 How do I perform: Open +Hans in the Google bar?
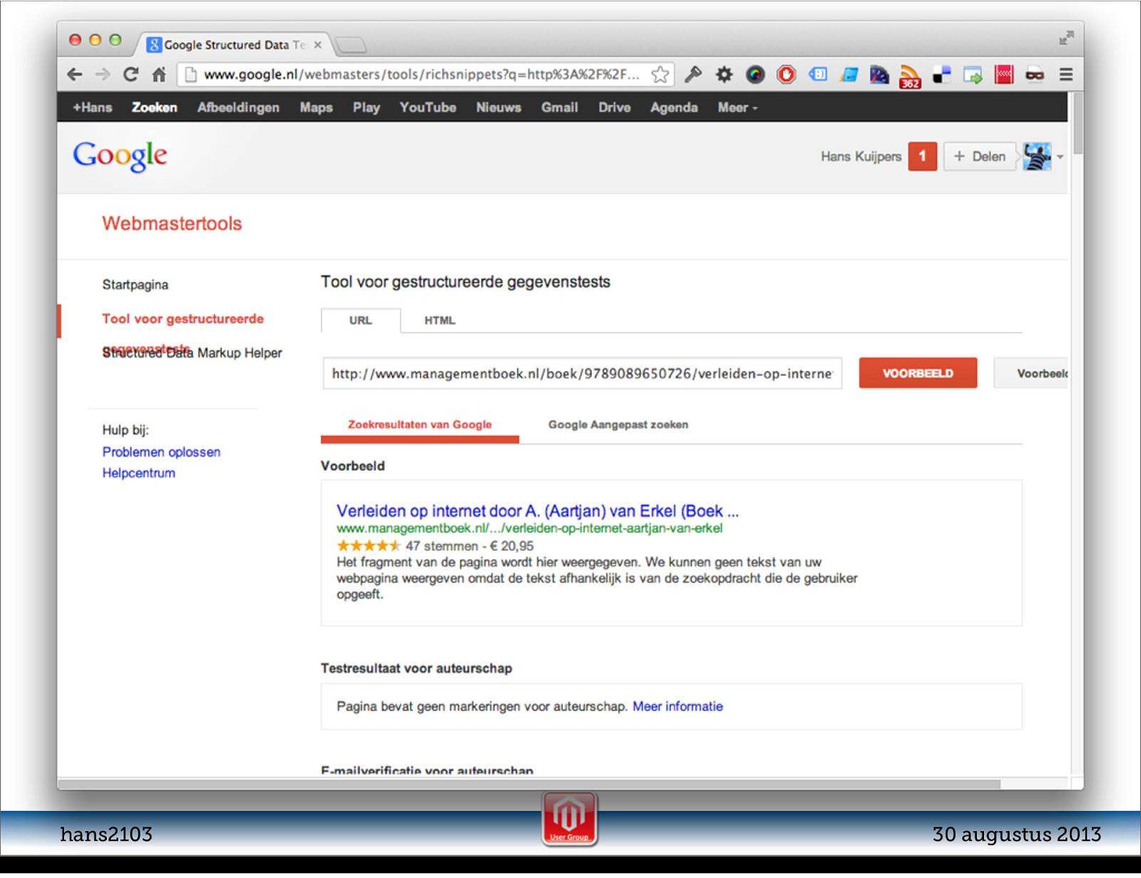point(93,108)
